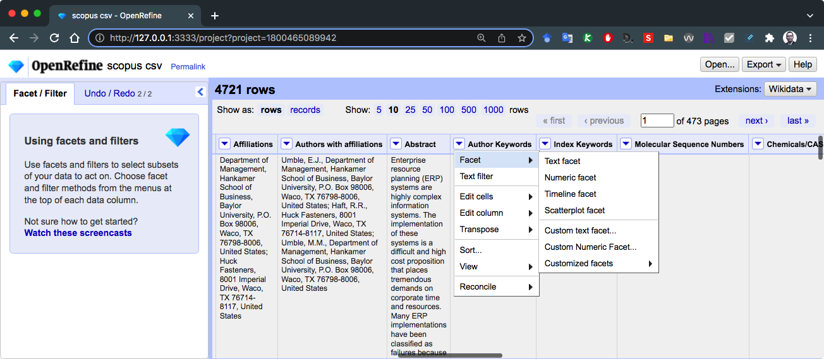Go to browser home page icon
This screenshot has width=824, height=359.
[x=75, y=38]
